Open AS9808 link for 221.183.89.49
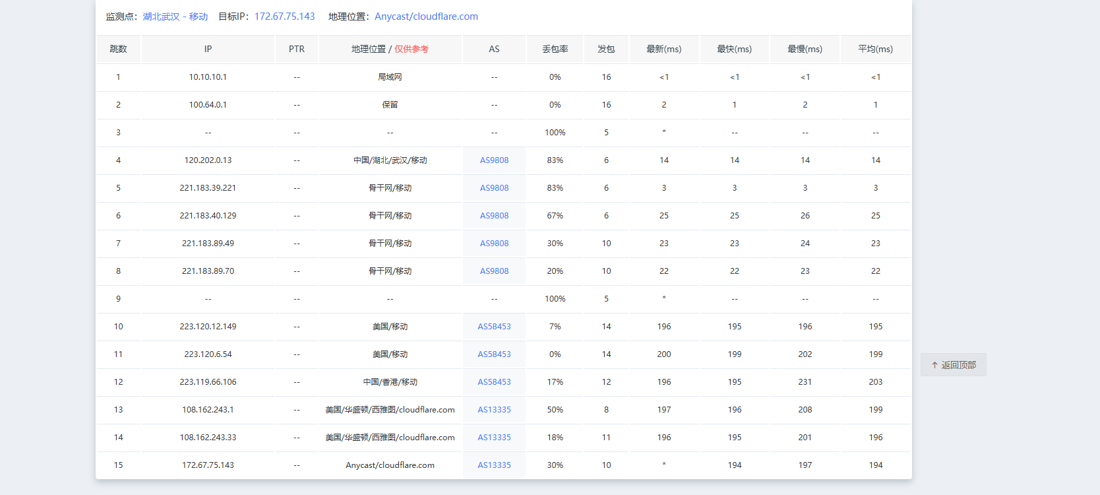This screenshot has width=1100, height=495. 495,244
